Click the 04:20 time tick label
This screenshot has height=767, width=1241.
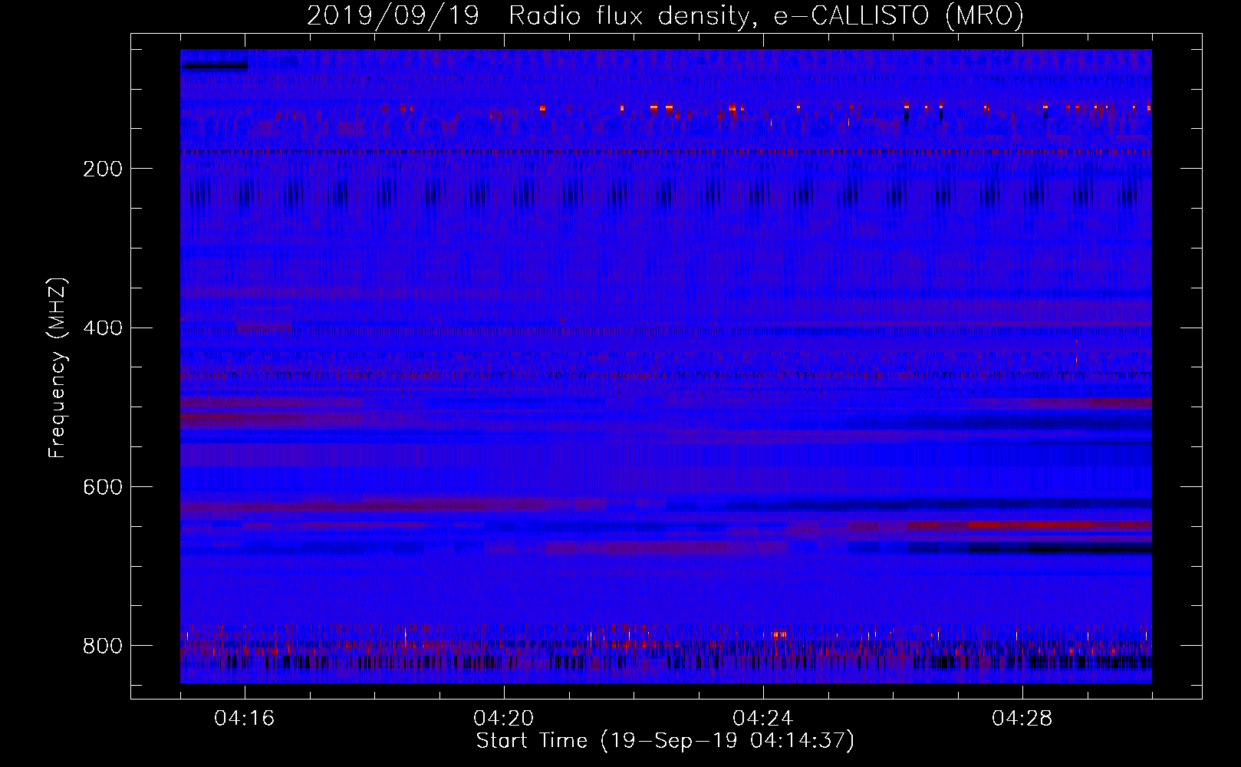click(x=504, y=719)
